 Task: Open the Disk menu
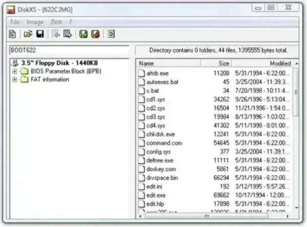pos(56,22)
